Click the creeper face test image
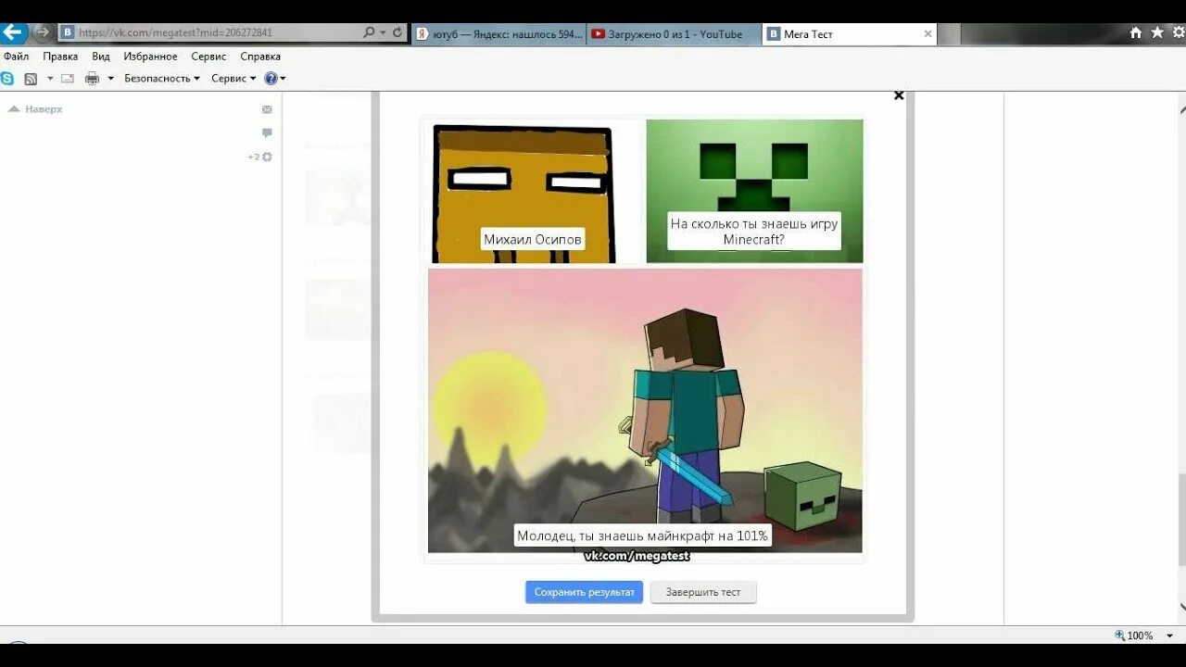The image size is (1186, 667). [754, 191]
